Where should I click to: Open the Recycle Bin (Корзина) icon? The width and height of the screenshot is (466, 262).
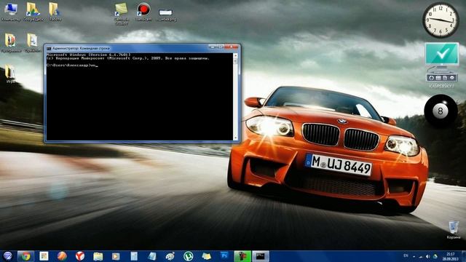click(x=454, y=230)
